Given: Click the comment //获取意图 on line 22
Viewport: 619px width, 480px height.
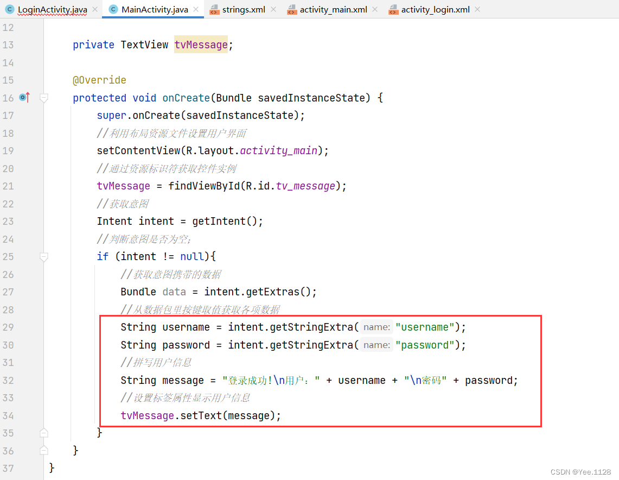Looking at the screenshot, I should click(x=123, y=204).
